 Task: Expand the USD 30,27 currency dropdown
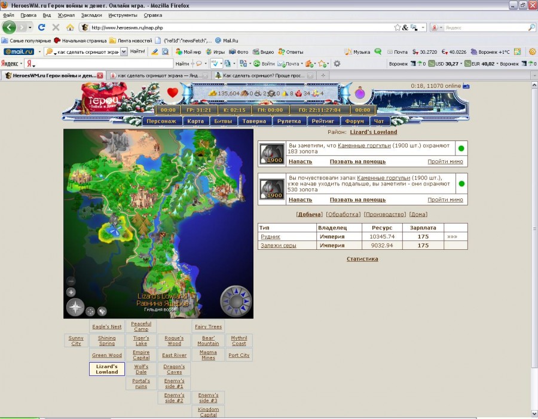pos(461,64)
